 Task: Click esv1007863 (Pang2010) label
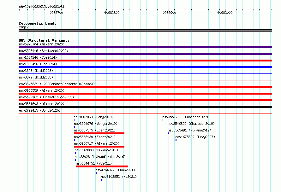tap(93, 117)
